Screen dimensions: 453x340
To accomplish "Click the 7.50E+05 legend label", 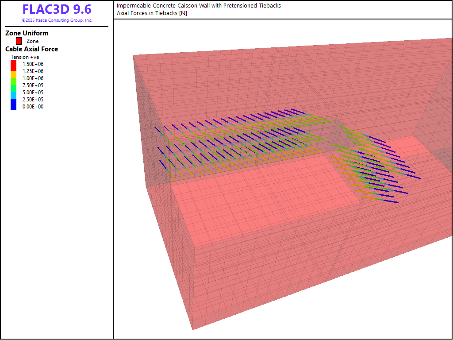I will 33,85.
